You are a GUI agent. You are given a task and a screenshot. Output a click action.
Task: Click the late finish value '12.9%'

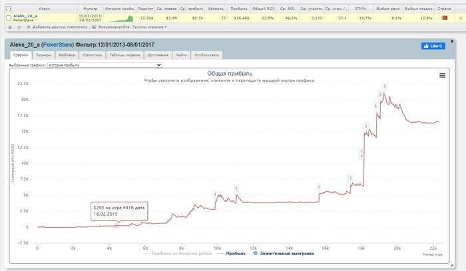click(426, 18)
